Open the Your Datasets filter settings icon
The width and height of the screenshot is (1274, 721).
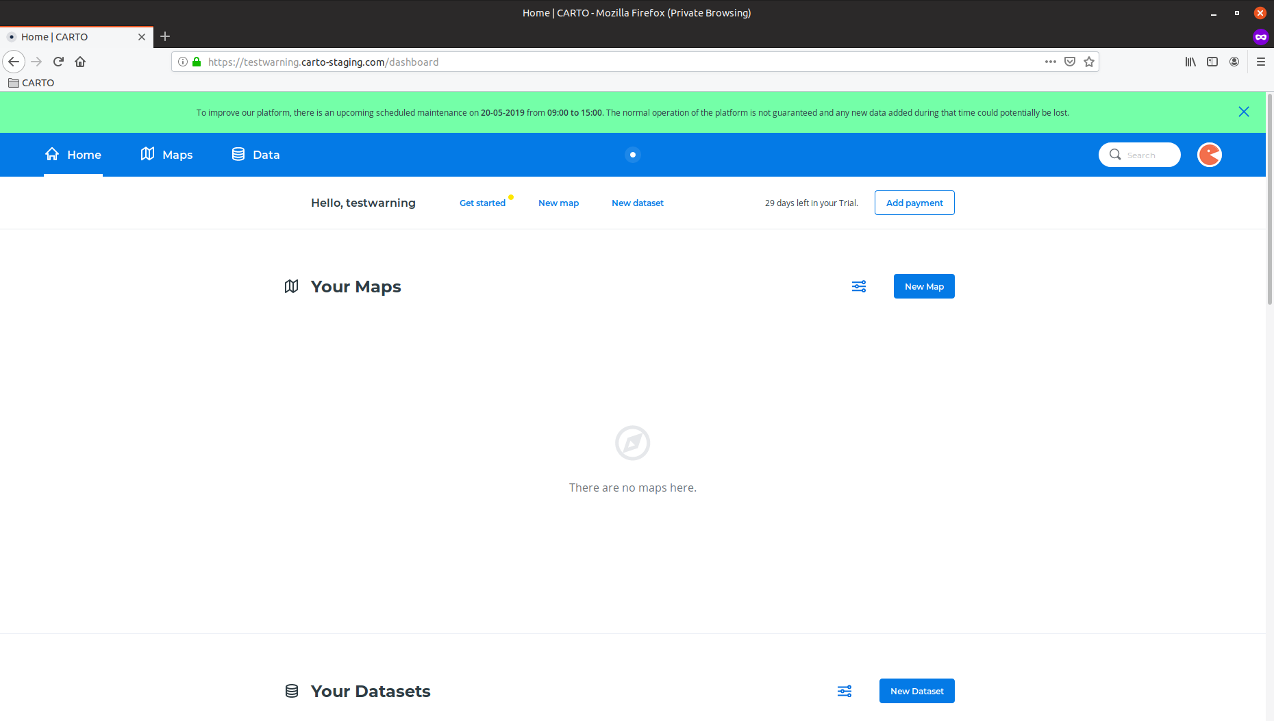click(x=845, y=691)
